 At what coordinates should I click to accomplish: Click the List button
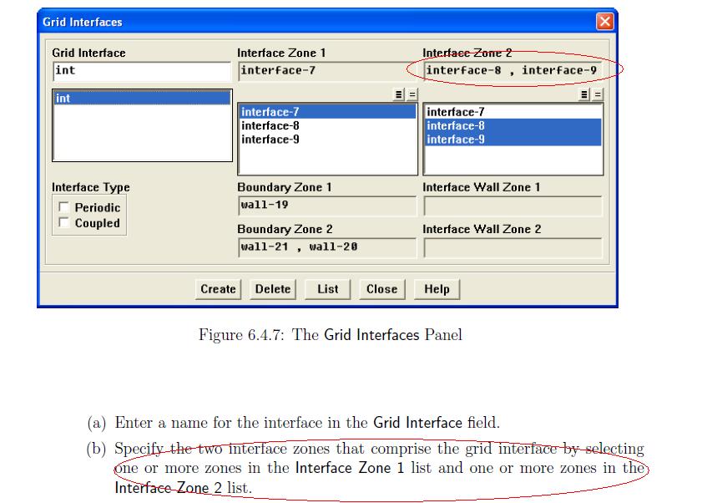[327, 289]
